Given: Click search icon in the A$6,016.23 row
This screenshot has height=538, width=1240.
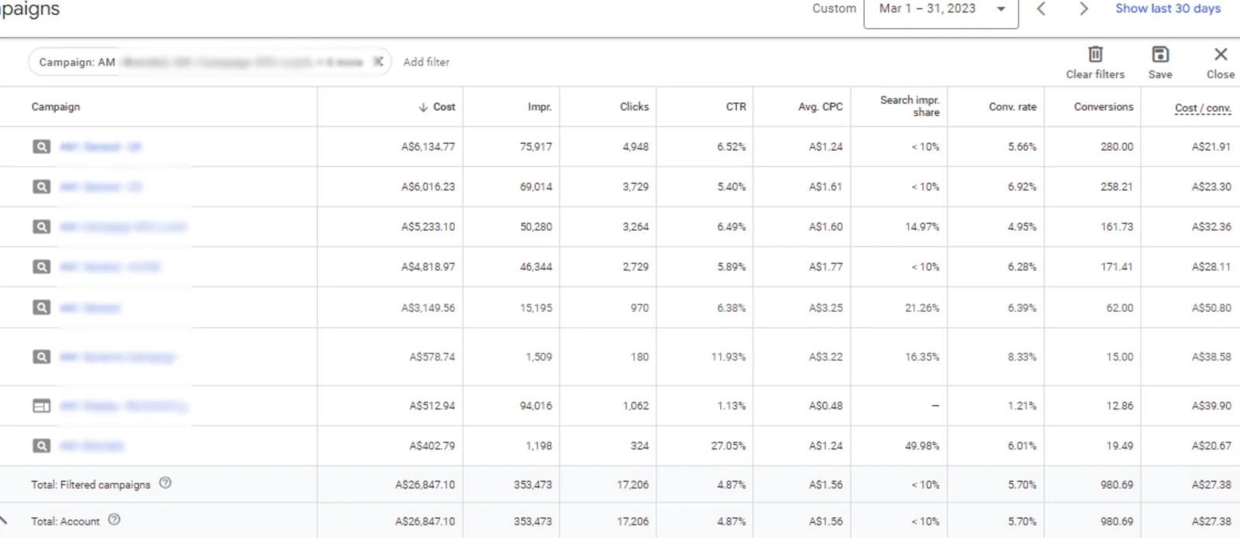Looking at the screenshot, I should click(x=41, y=187).
